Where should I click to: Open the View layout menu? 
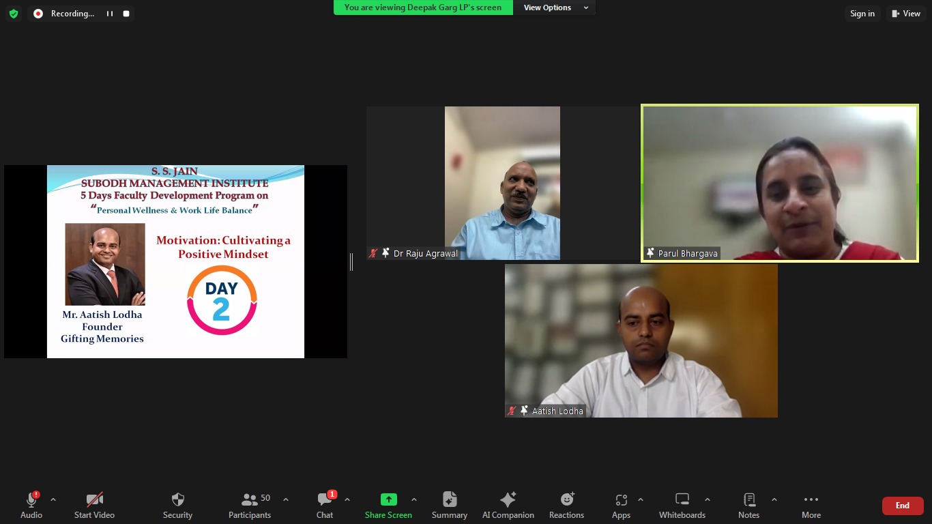coord(906,14)
